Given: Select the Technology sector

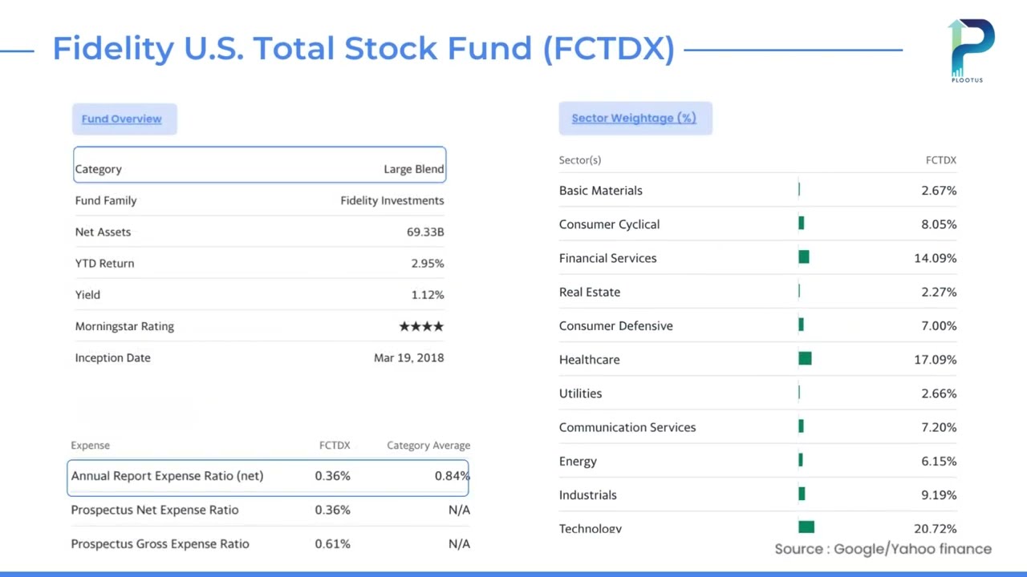Looking at the screenshot, I should pyautogui.click(x=591, y=528).
